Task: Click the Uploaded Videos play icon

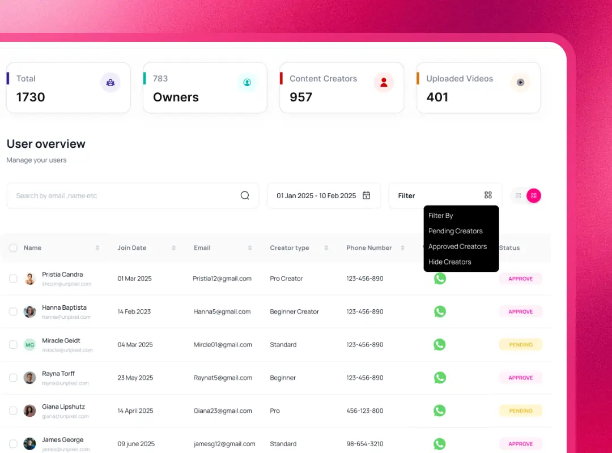Action: coord(520,82)
